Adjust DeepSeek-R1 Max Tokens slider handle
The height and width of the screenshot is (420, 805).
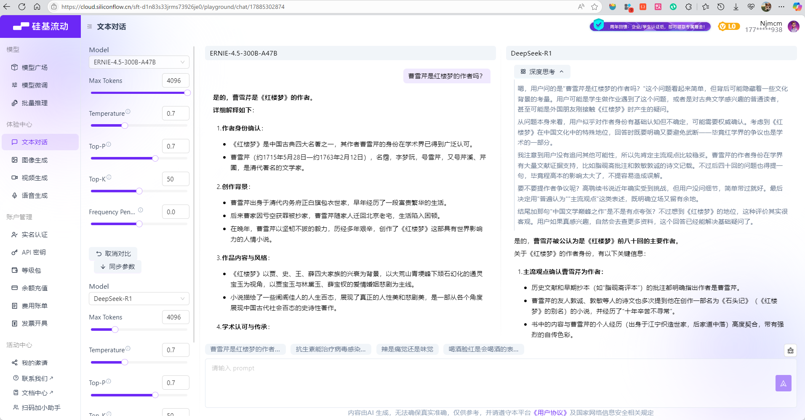click(x=115, y=329)
